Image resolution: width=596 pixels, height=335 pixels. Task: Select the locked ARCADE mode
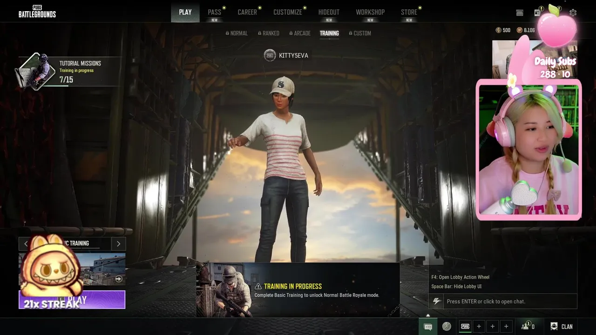click(299, 33)
